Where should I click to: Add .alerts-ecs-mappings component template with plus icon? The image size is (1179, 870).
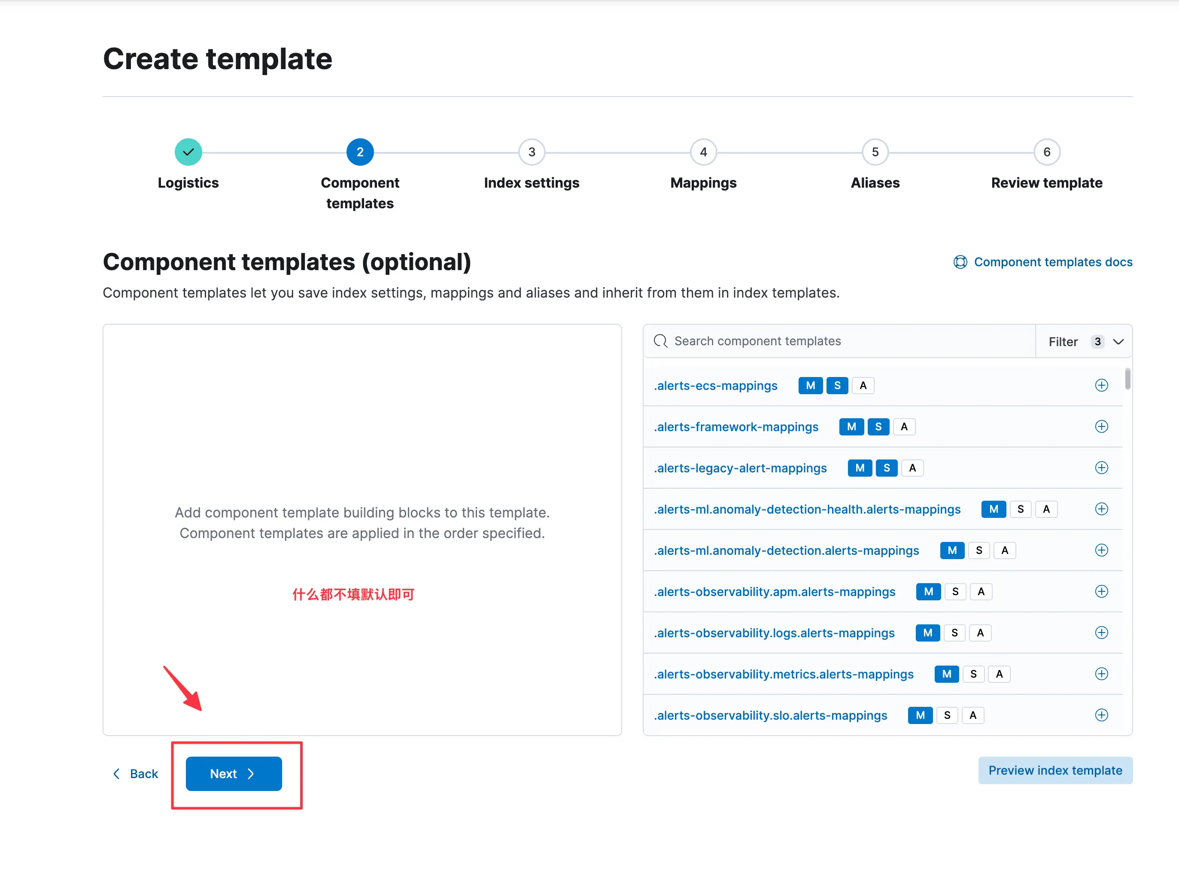pyautogui.click(x=1101, y=385)
